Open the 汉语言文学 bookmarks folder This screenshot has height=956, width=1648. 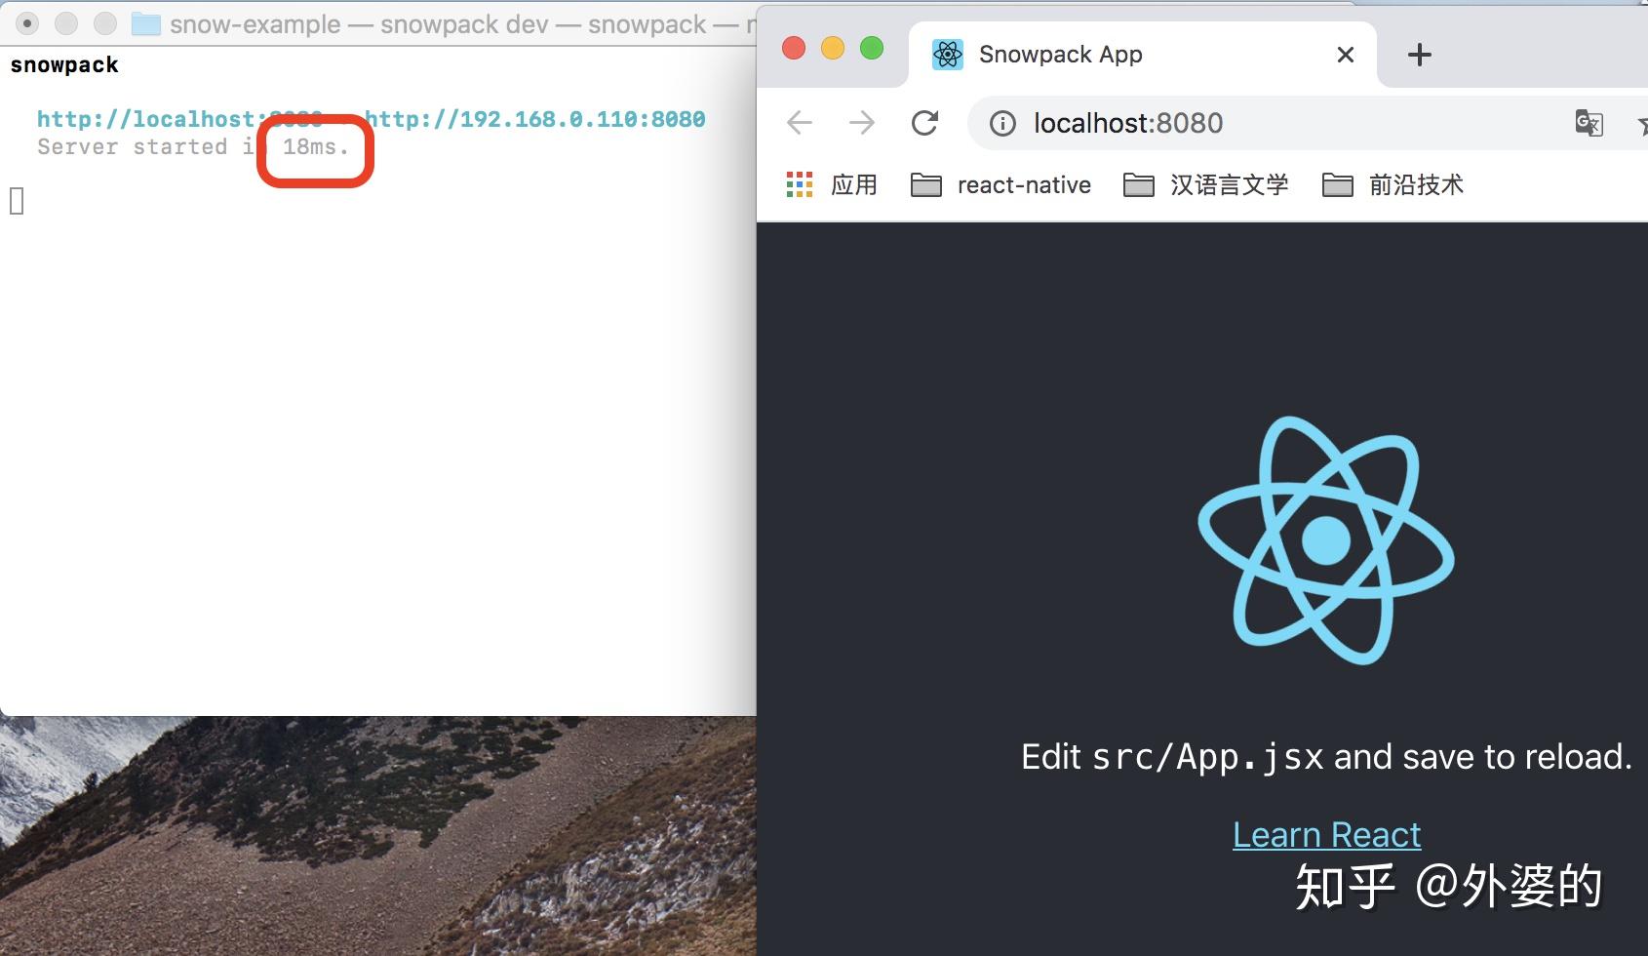pyautogui.click(x=1230, y=184)
